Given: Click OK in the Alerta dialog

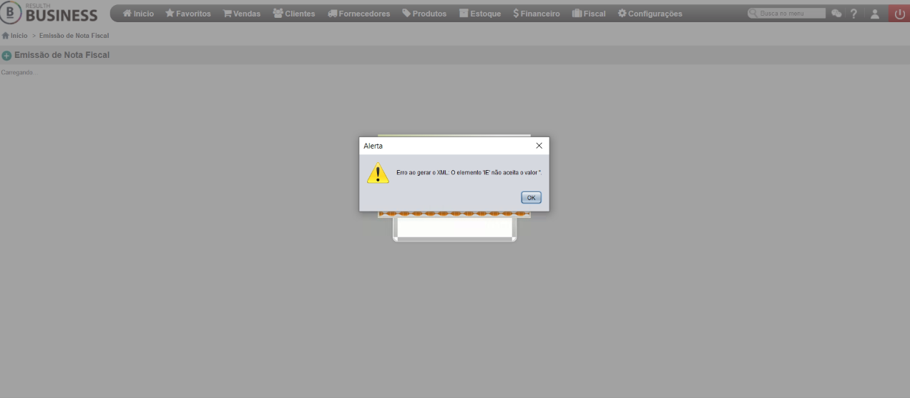Looking at the screenshot, I should pyautogui.click(x=531, y=197).
